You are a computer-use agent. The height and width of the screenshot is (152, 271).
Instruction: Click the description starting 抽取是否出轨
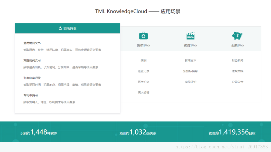[x=61, y=67]
